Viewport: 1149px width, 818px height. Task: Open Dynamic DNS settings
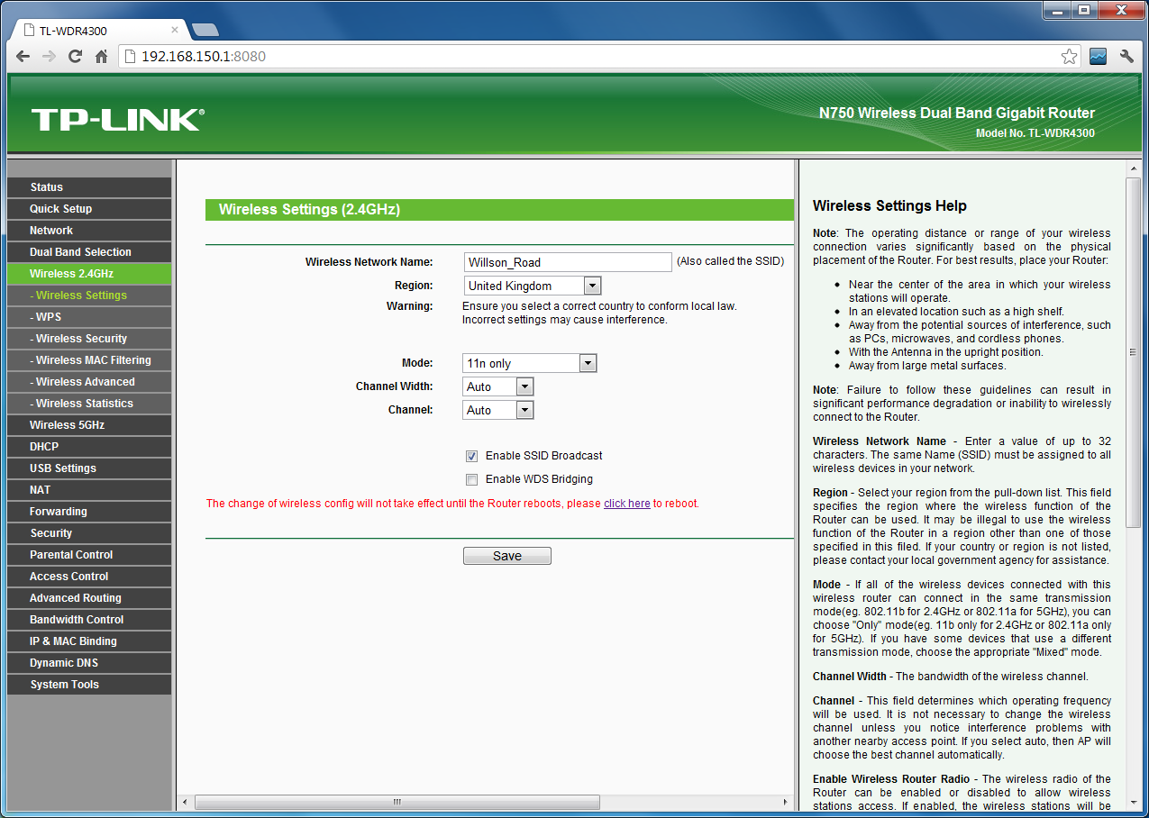(x=88, y=663)
